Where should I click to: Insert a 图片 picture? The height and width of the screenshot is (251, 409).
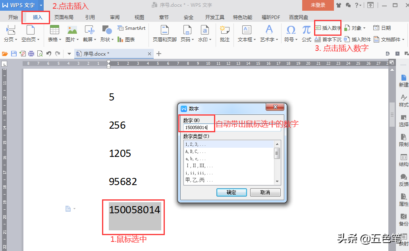(x=72, y=33)
